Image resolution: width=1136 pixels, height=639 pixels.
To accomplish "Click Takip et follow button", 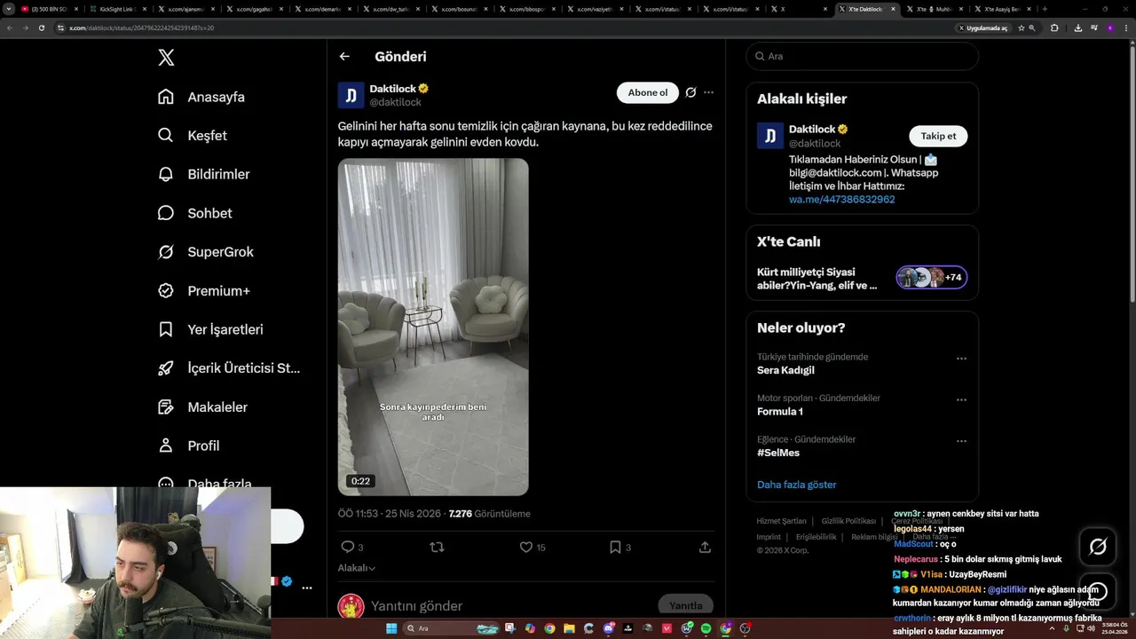I will pyautogui.click(x=938, y=136).
